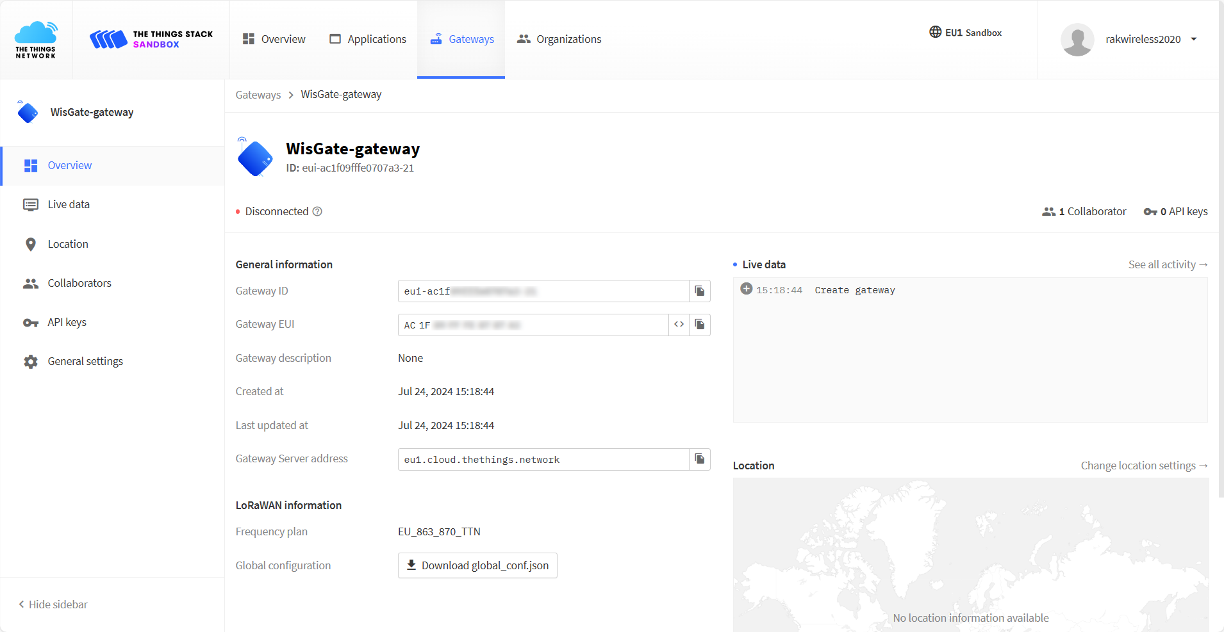
Task: Download global_conf.json file
Action: pyautogui.click(x=477, y=565)
